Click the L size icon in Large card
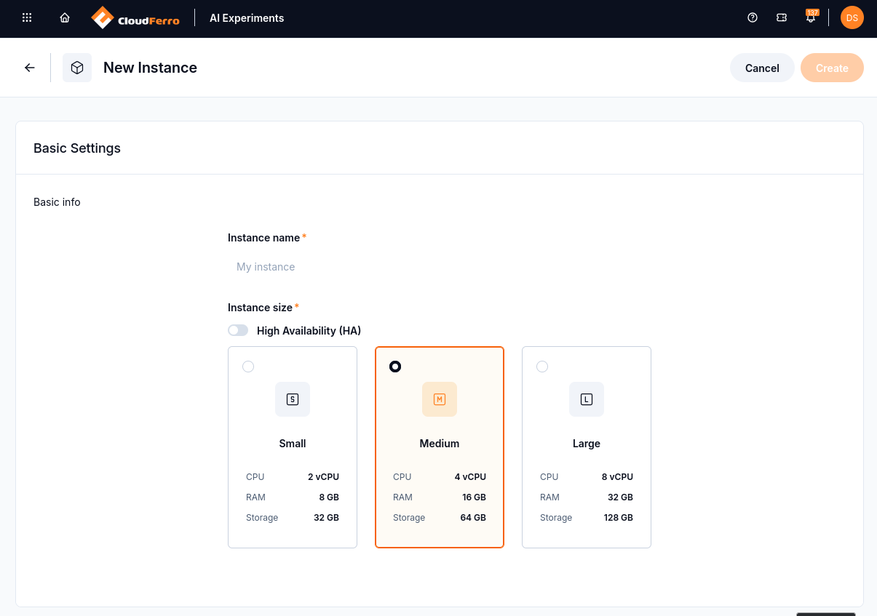The width and height of the screenshot is (877, 616). [x=587, y=399]
